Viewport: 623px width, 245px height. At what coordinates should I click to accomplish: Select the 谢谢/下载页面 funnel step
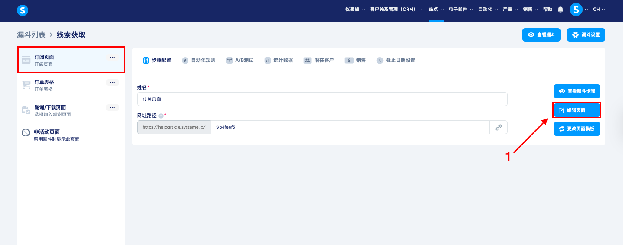click(x=71, y=110)
